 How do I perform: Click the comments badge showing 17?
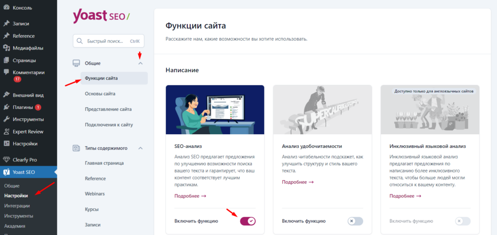click(x=17, y=79)
